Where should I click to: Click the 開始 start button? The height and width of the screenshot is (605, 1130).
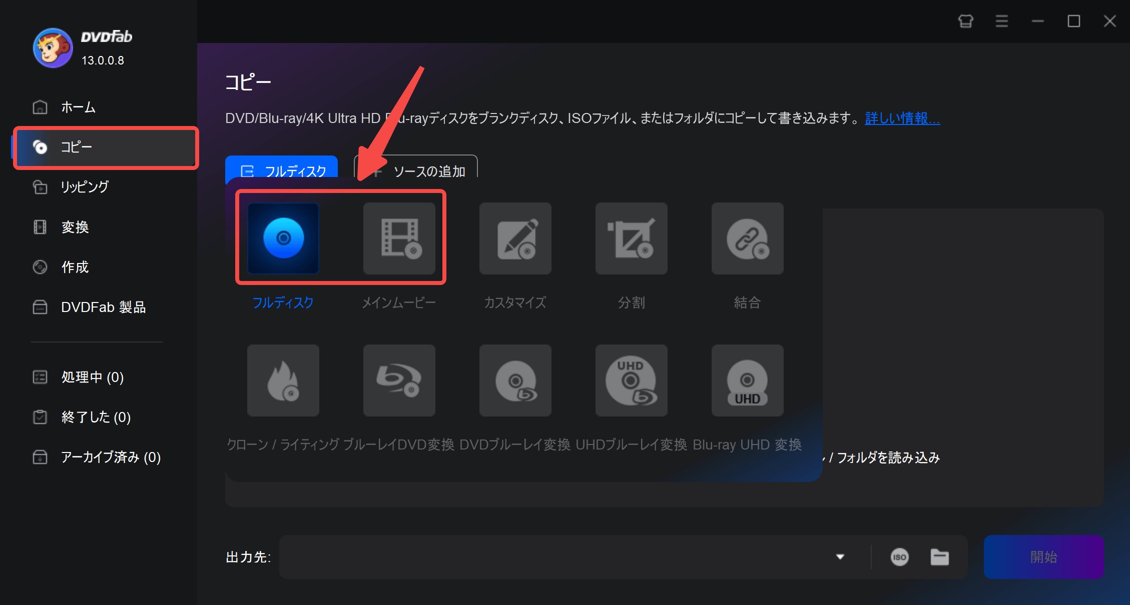pyautogui.click(x=1044, y=557)
